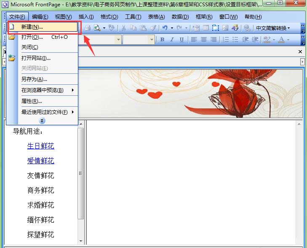The width and height of the screenshot is (307, 248).
Task: Click Preview in Browser toolbar icon
Action: tap(97, 28)
